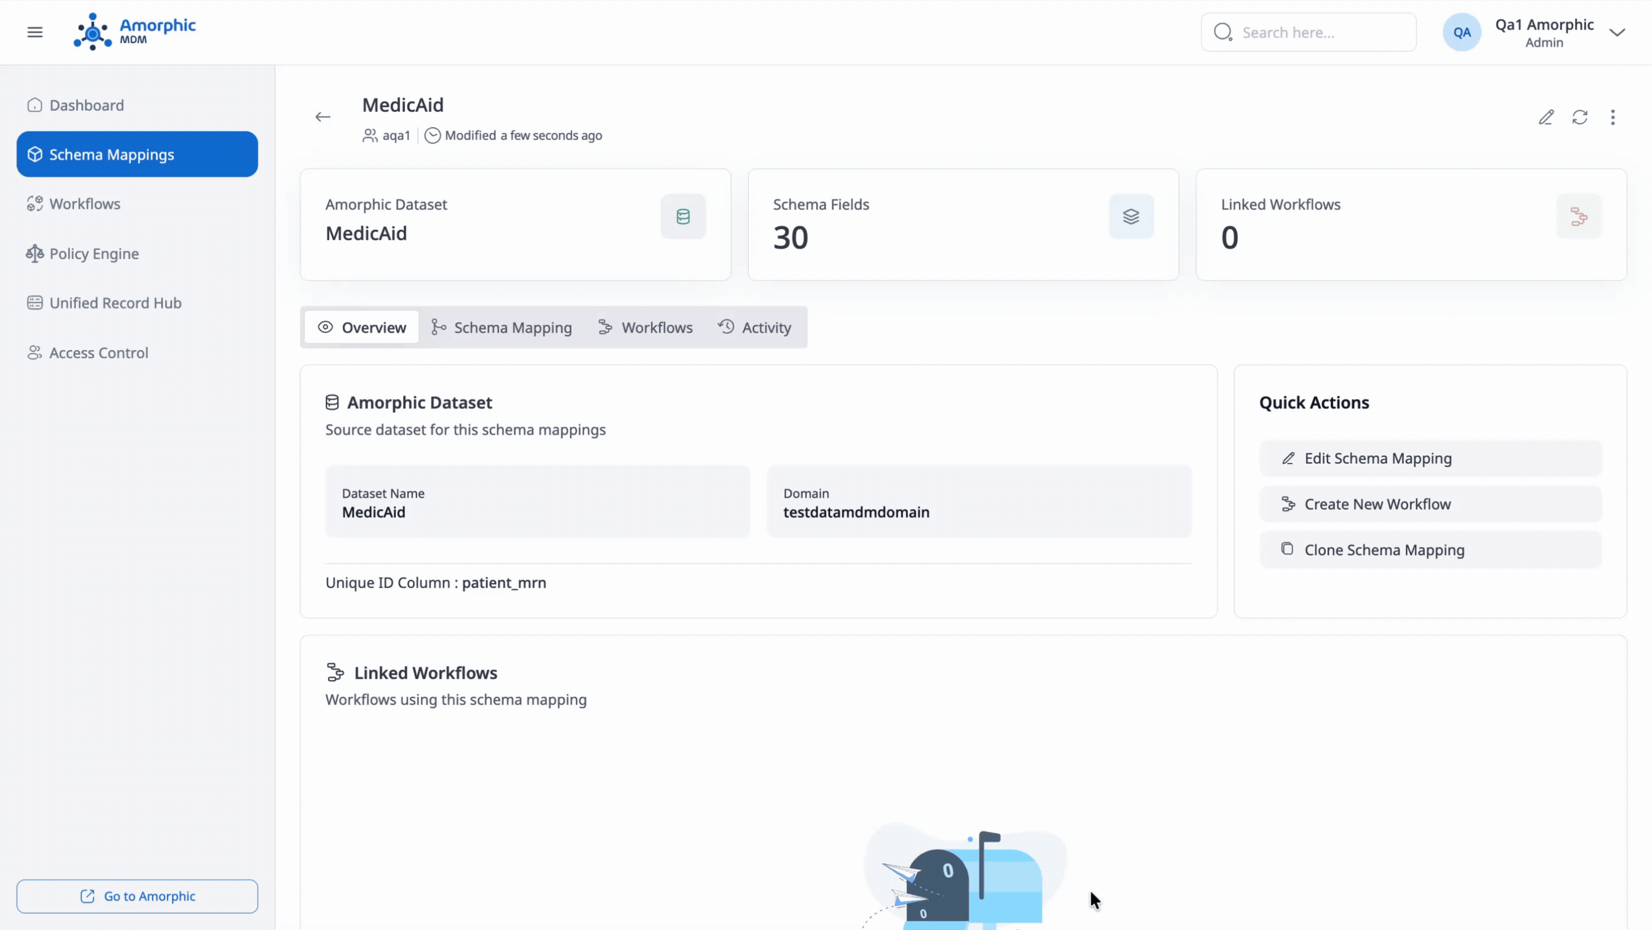Open the three-dot more options menu
Image resolution: width=1652 pixels, height=930 pixels.
click(1613, 118)
